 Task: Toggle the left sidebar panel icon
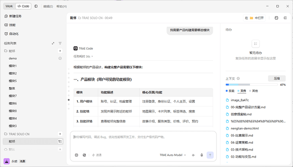point(36,6)
